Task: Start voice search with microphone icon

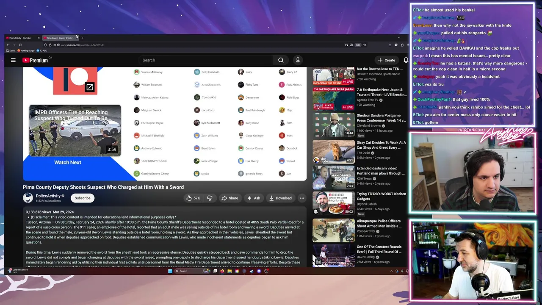Action: tap(298, 60)
